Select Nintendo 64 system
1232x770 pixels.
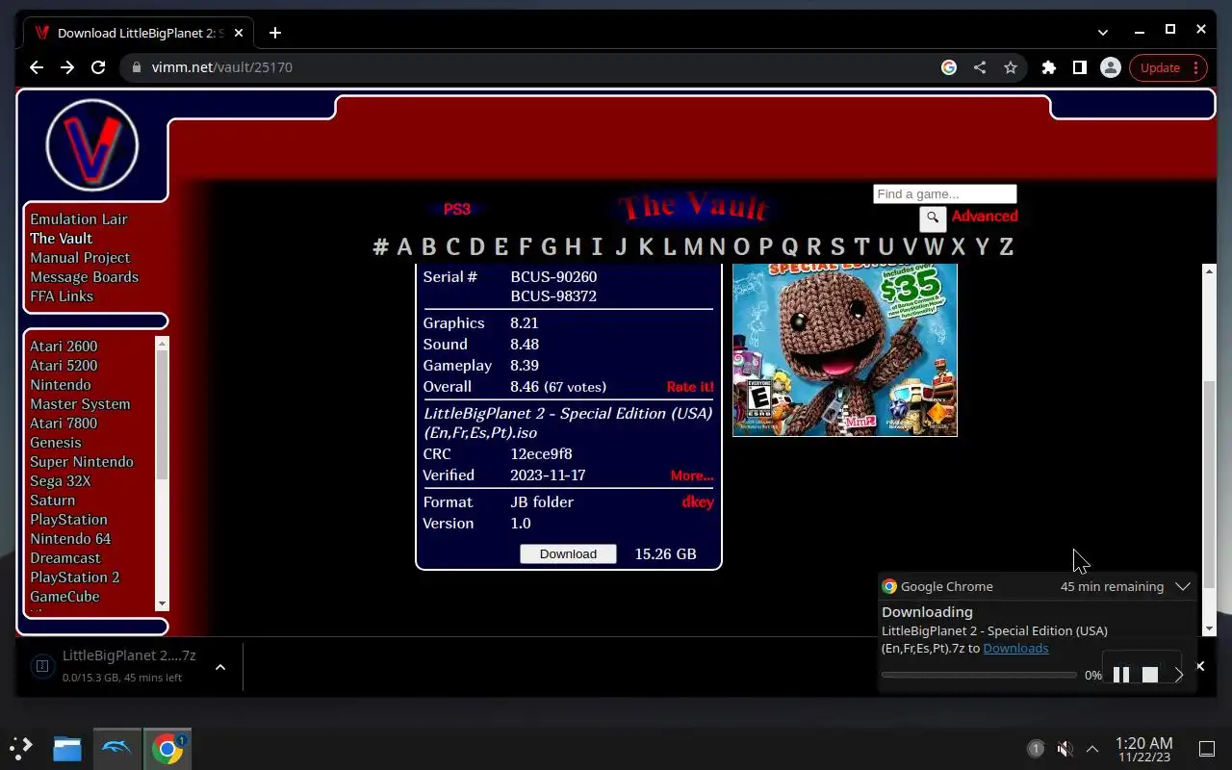(x=70, y=539)
